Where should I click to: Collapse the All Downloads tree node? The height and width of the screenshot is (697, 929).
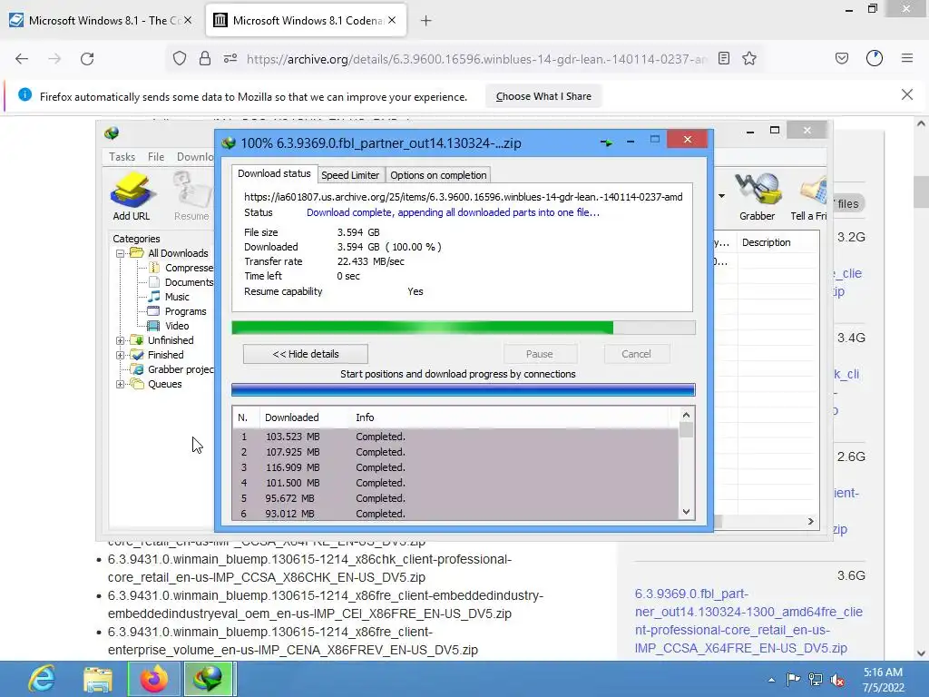point(121,253)
